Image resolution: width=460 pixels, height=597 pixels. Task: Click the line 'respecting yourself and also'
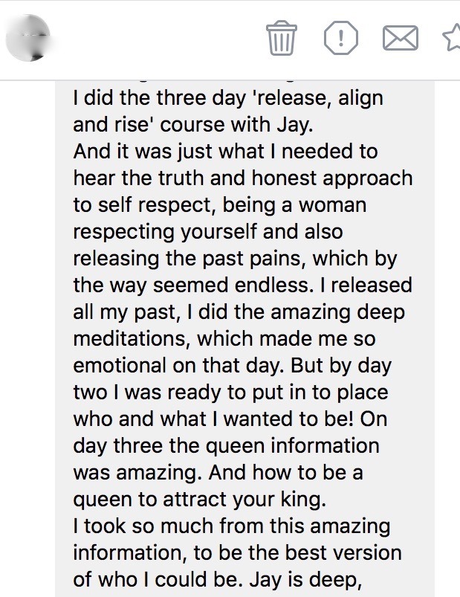[x=207, y=231]
